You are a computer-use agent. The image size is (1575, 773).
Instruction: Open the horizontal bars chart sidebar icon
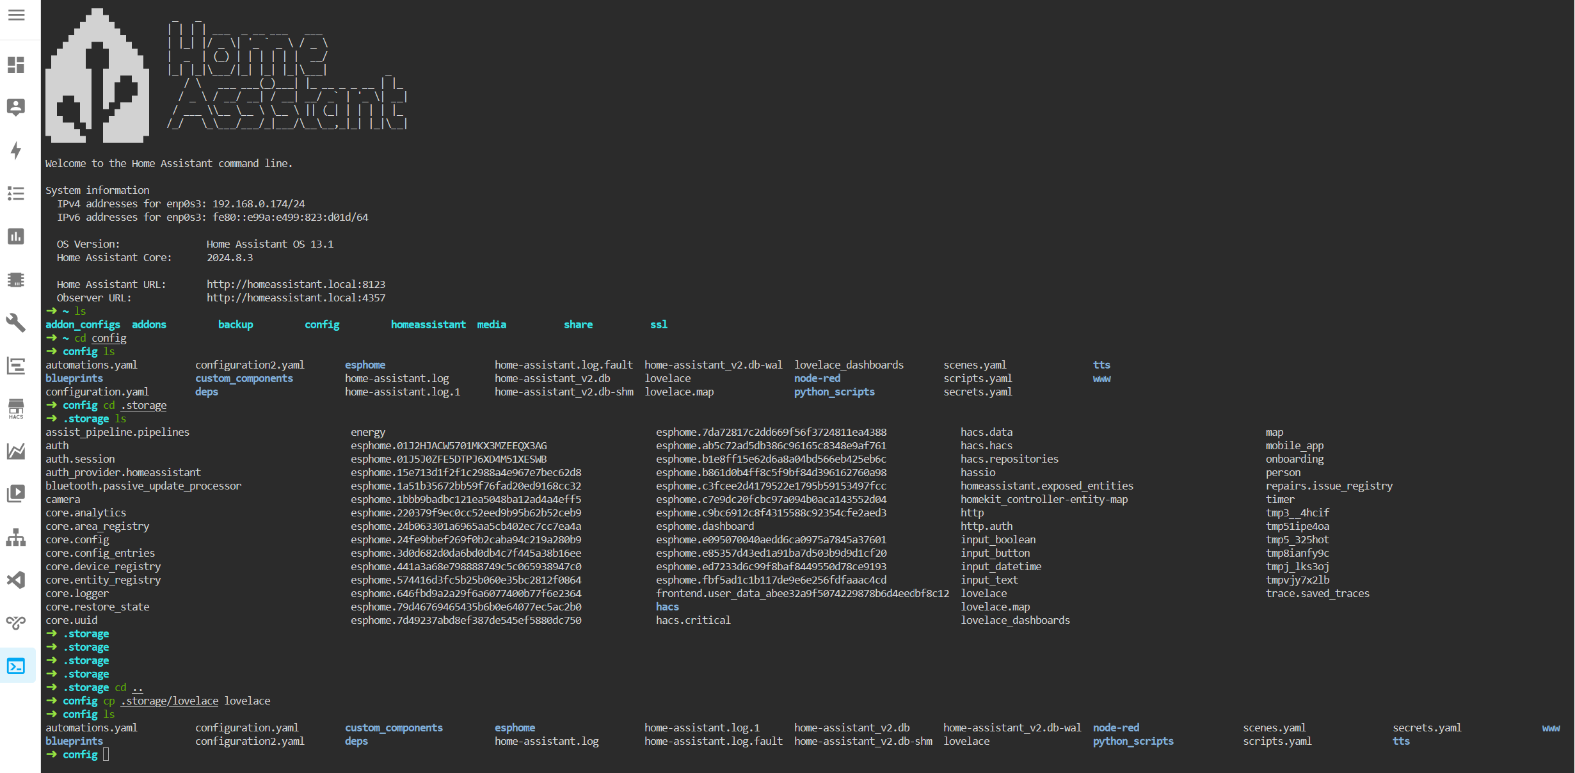(x=17, y=365)
